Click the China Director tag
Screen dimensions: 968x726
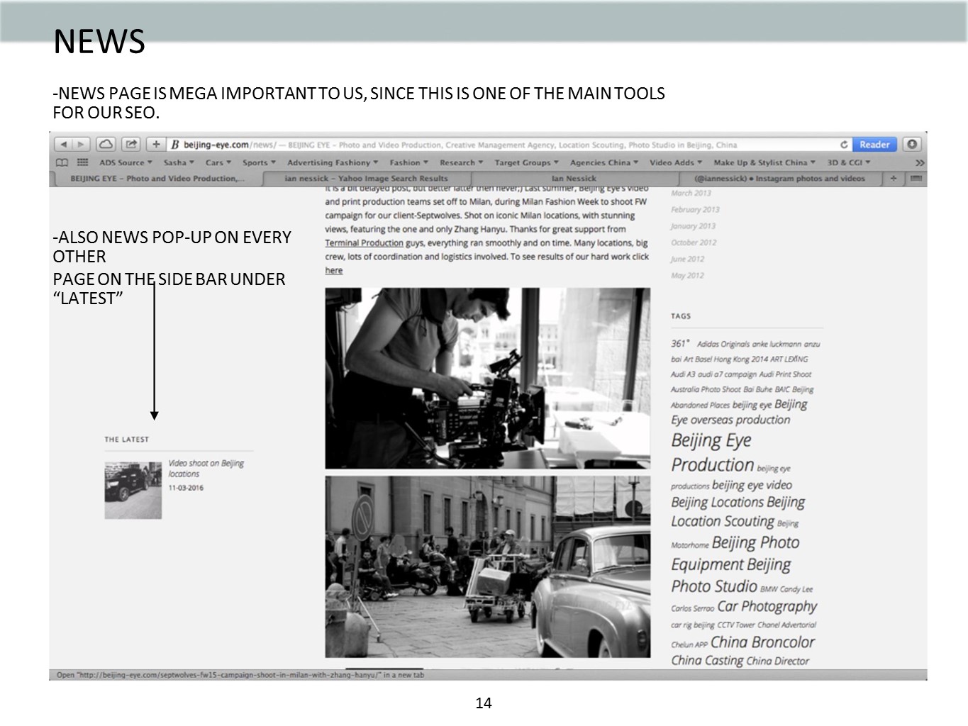pos(777,661)
